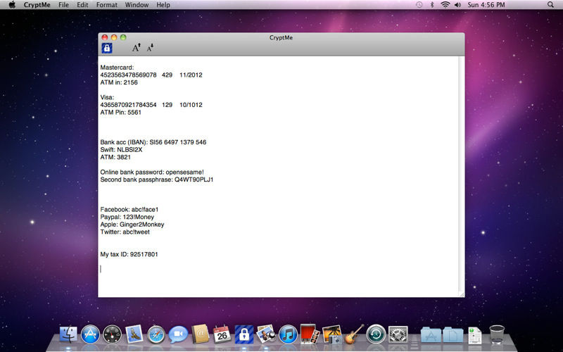The height and width of the screenshot is (352, 563).
Task: Open the File menu
Action: click(x=63, y=5)
